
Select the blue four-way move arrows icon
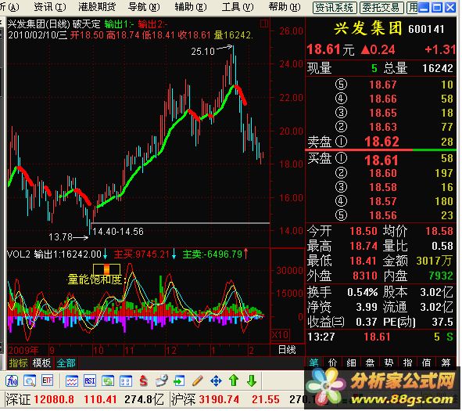tap(216, 381)
